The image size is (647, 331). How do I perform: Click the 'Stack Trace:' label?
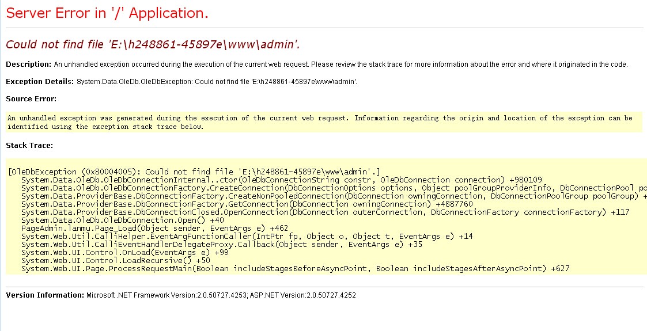point(29,145)
